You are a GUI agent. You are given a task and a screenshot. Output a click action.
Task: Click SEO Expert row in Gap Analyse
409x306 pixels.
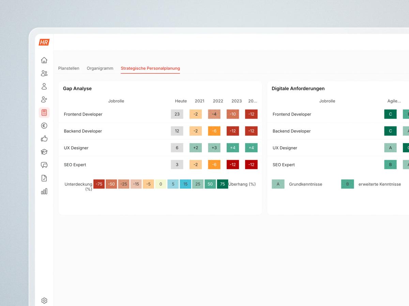(x=160, y=165)
